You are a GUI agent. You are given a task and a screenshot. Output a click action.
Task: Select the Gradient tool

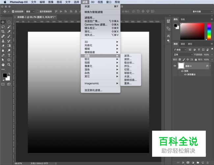[x=9, y=46]
